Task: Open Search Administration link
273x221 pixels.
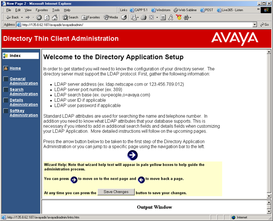Action: [24, 92]
